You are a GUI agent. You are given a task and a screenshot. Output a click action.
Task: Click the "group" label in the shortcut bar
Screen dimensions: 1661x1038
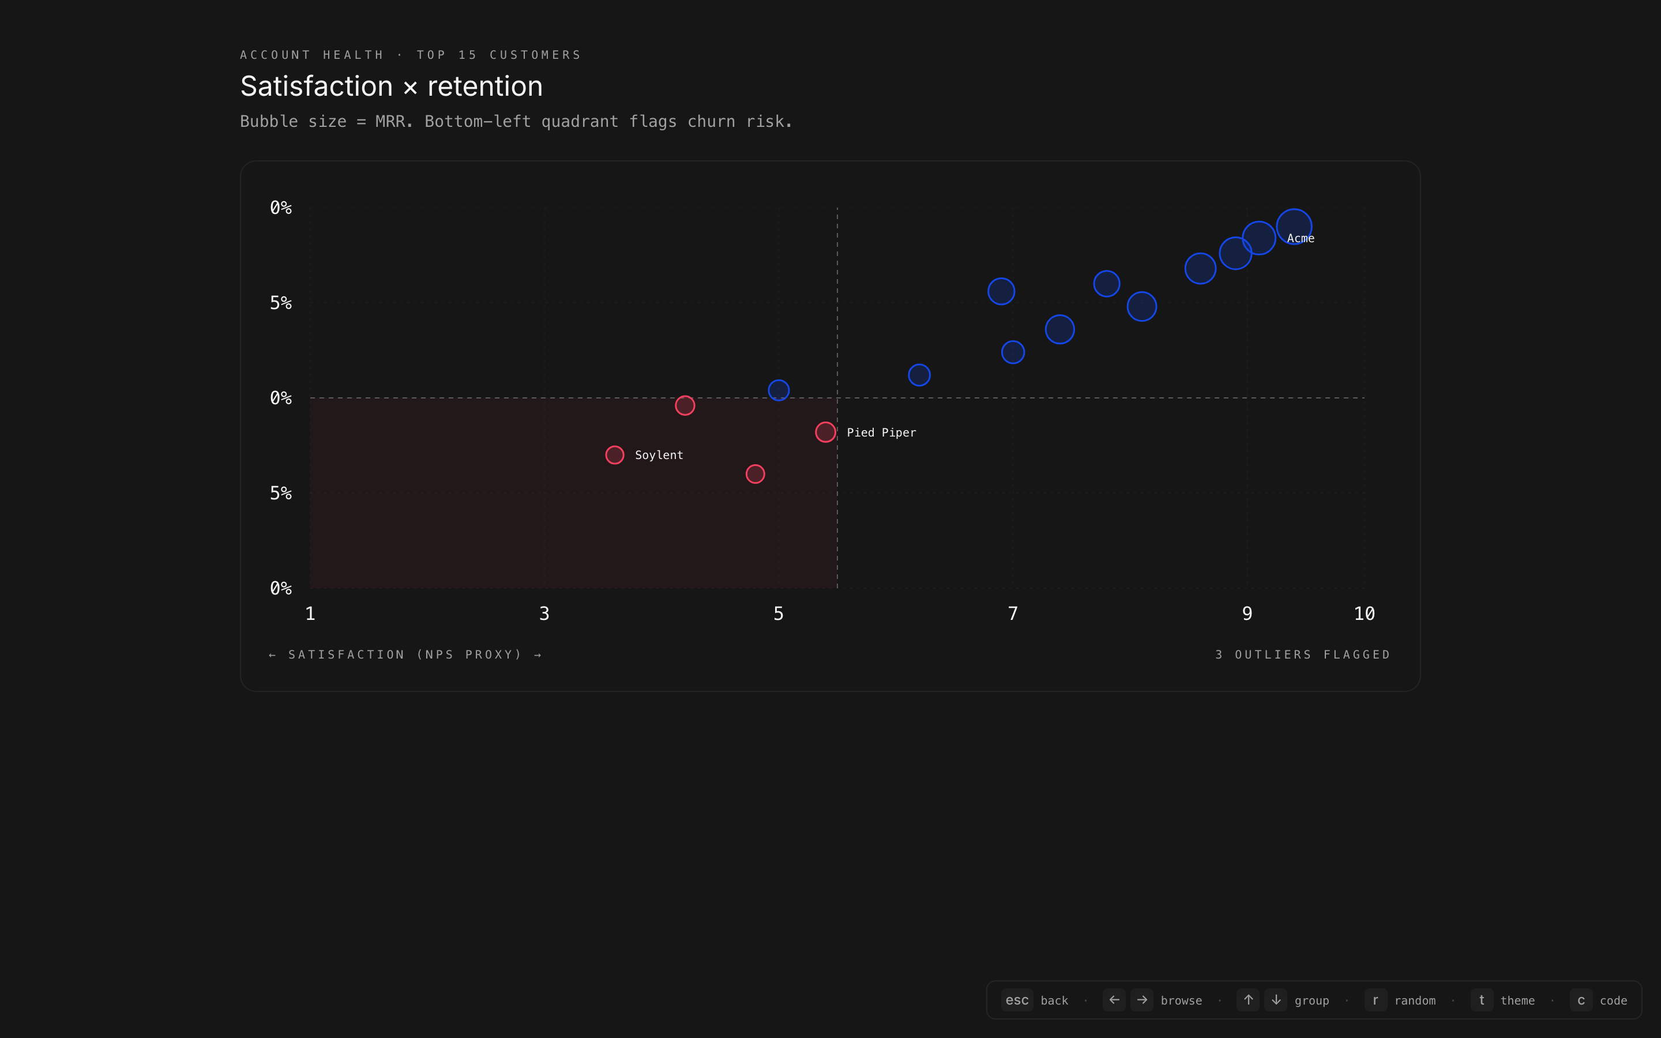1311,1001
